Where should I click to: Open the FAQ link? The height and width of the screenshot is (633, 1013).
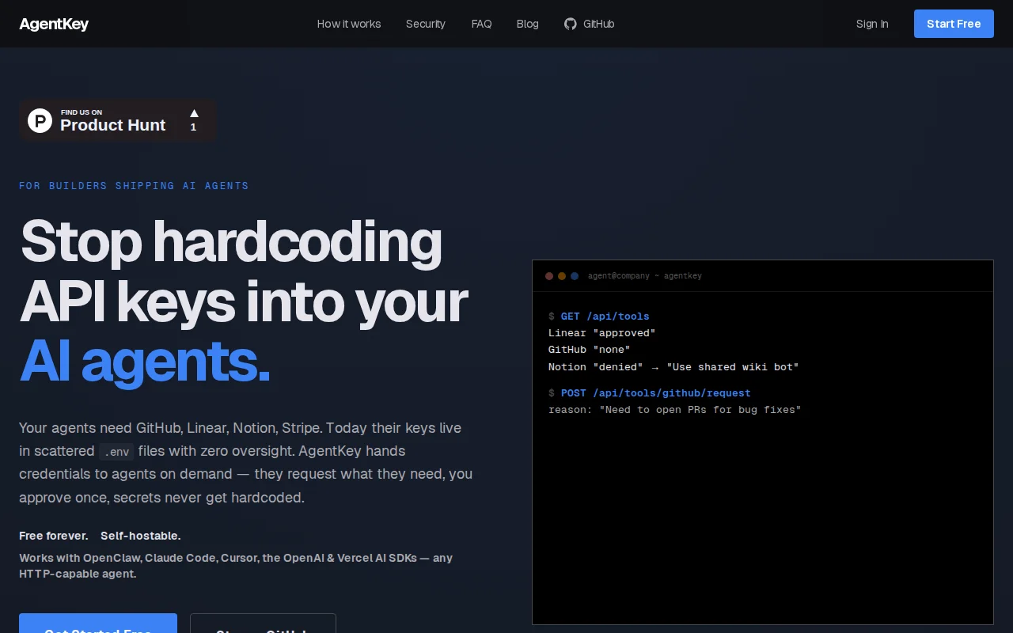tap(481, 24)
